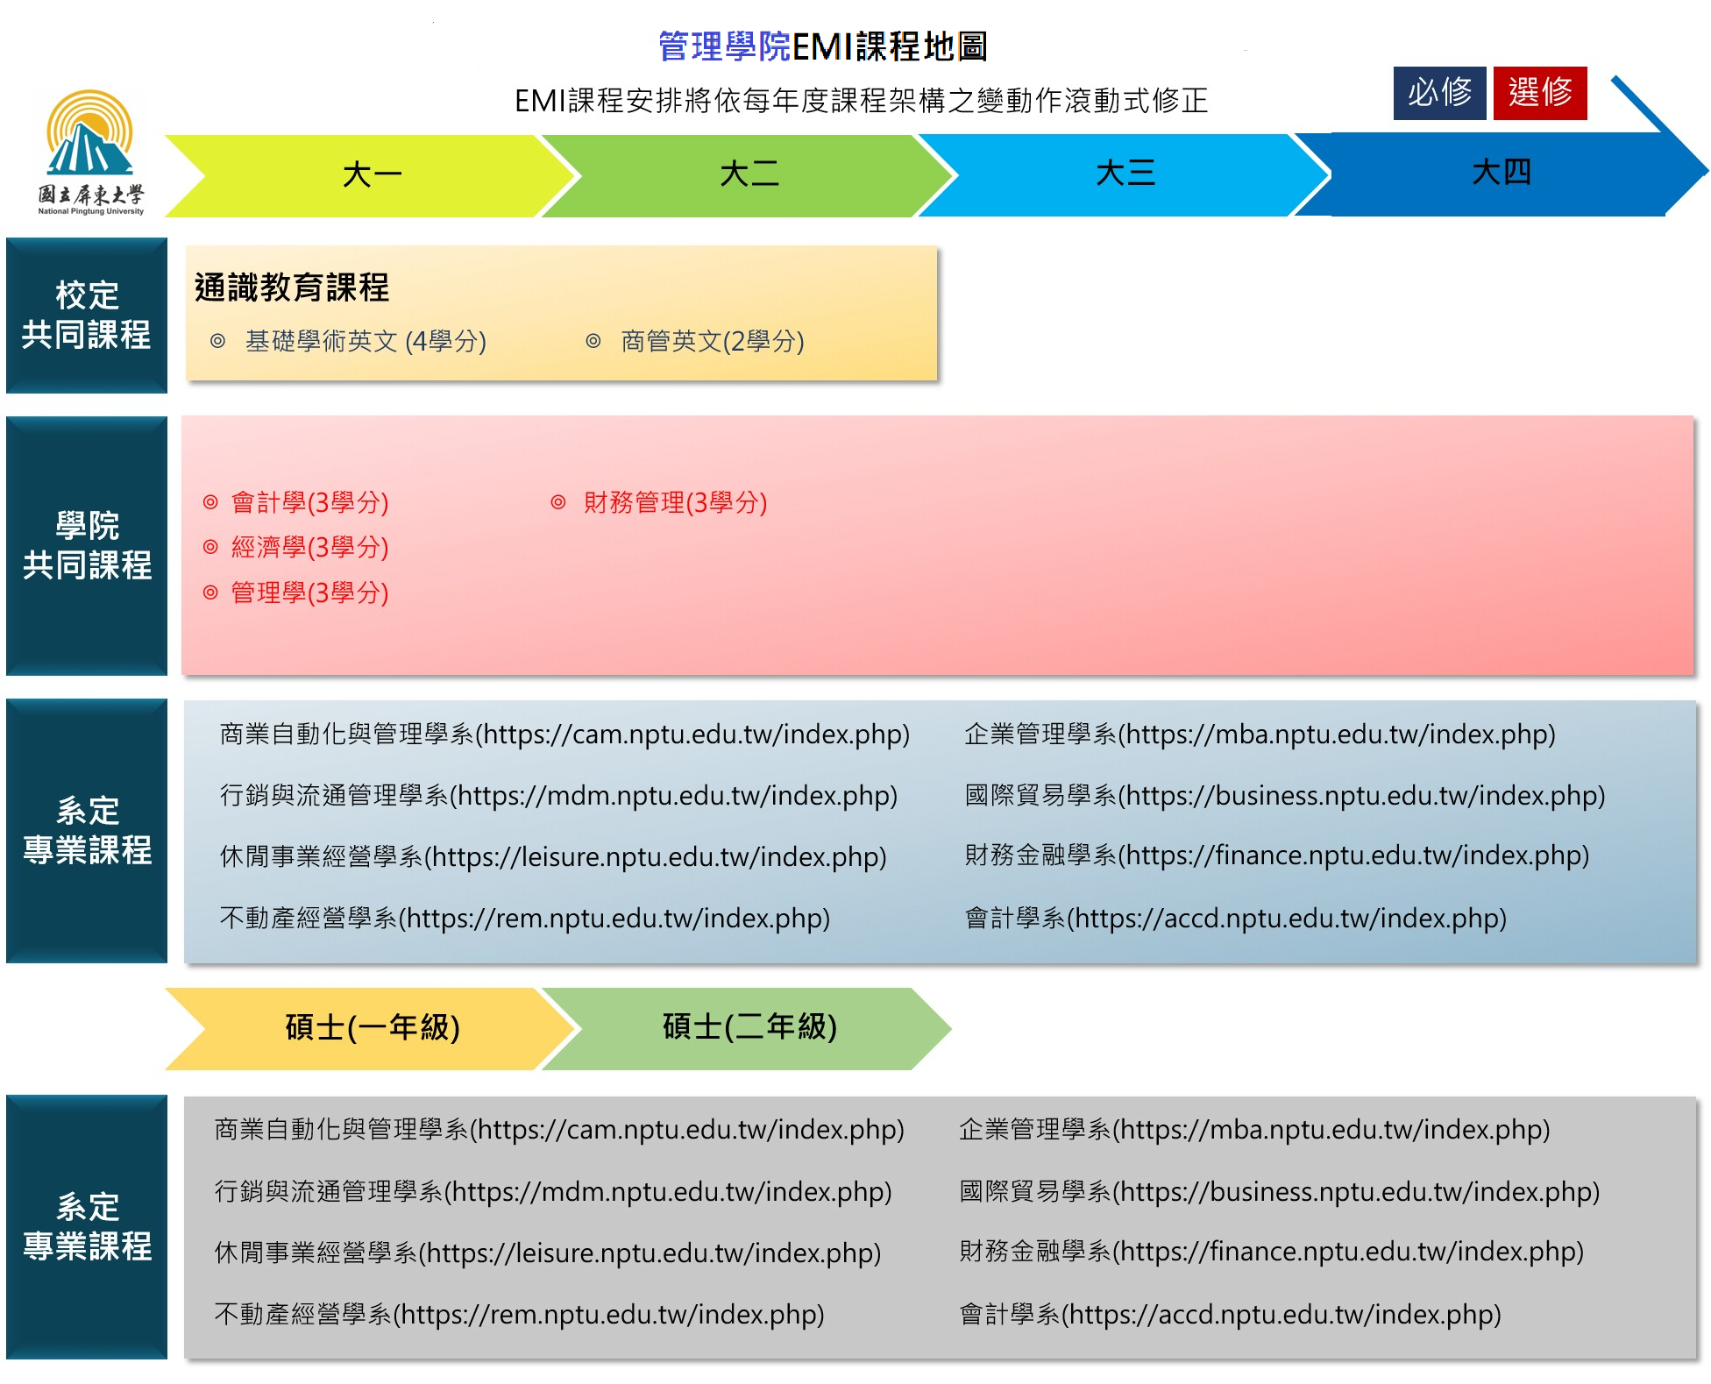This screenshot has height=1384, width=1711.
Task: Click the 大四 dark blue arrow stage
Action: 1500,173
